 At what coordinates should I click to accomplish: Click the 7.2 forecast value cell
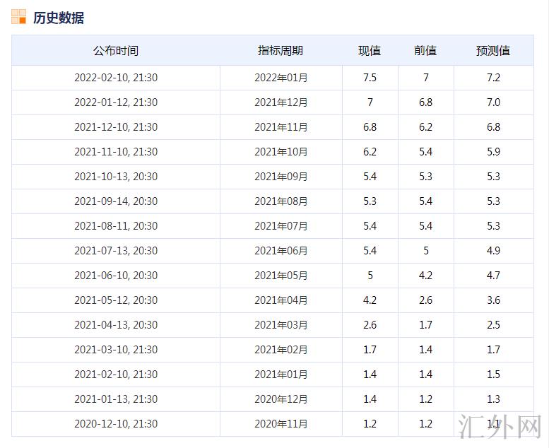(x=493, y=78)
